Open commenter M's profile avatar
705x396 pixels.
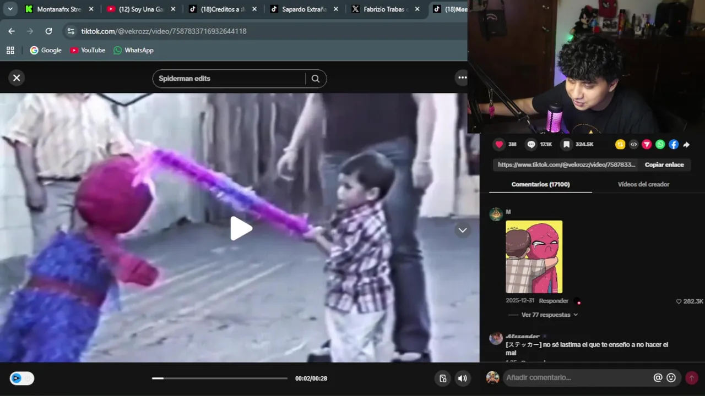tap(496, 215)
